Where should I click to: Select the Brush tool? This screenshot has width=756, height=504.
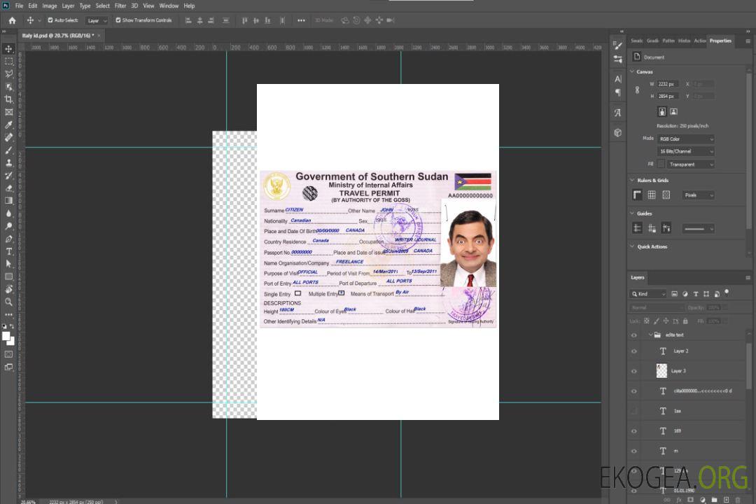[9, 150]
